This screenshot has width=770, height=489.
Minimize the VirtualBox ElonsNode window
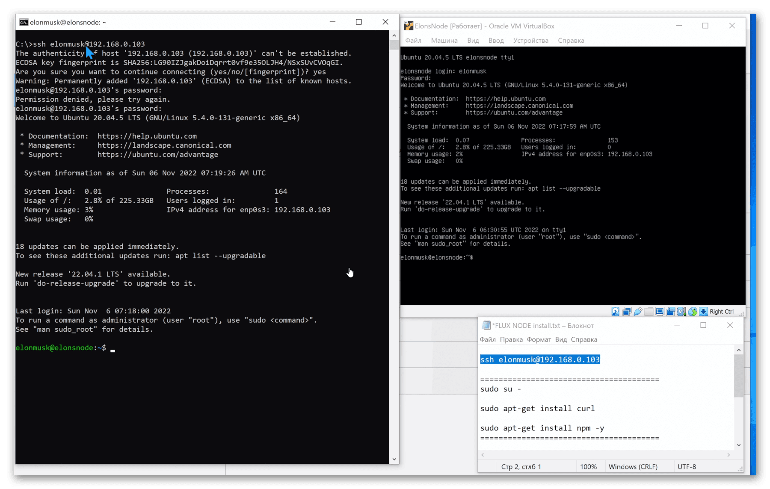point(679,26)
